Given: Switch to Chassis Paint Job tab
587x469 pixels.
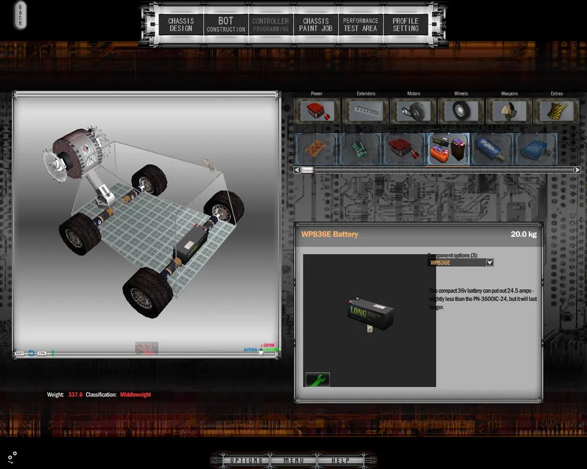Looking at the screenshot, I should click(x=316, y=25).
